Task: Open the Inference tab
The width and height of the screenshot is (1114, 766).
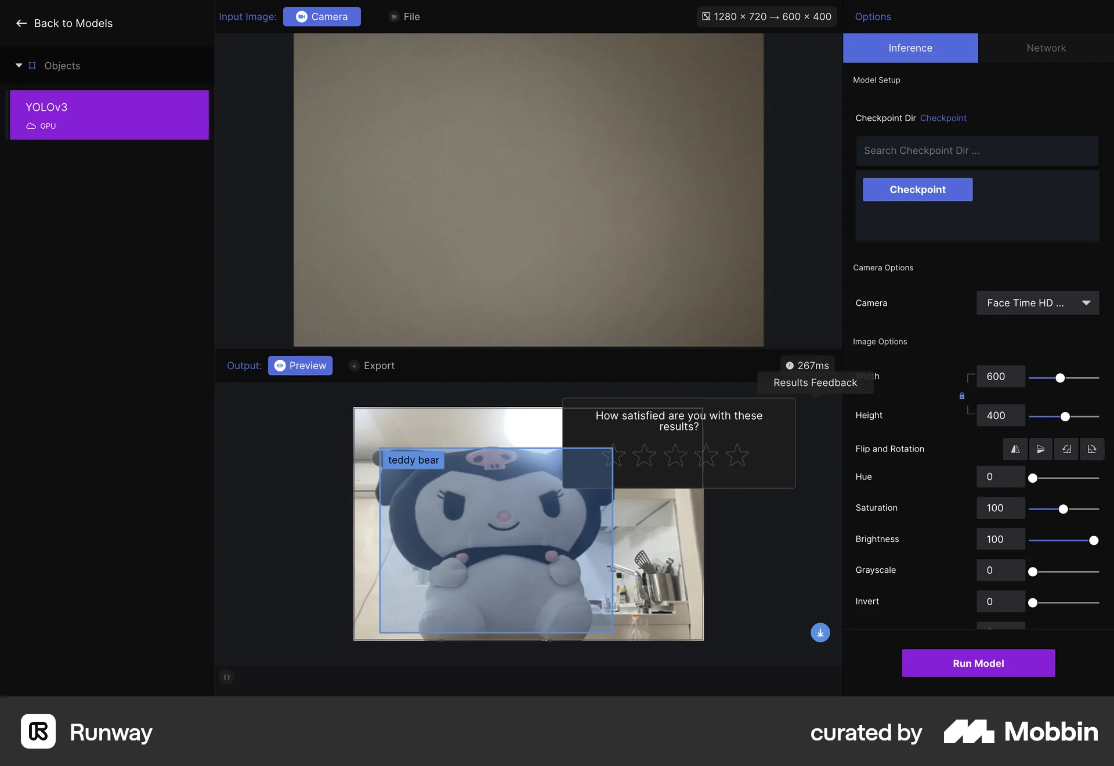Action: (x=910, y=48)
